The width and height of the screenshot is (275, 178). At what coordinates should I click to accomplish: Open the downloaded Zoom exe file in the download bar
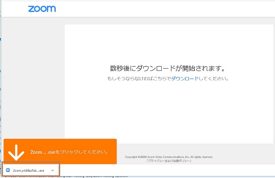(x=29, y=171)
